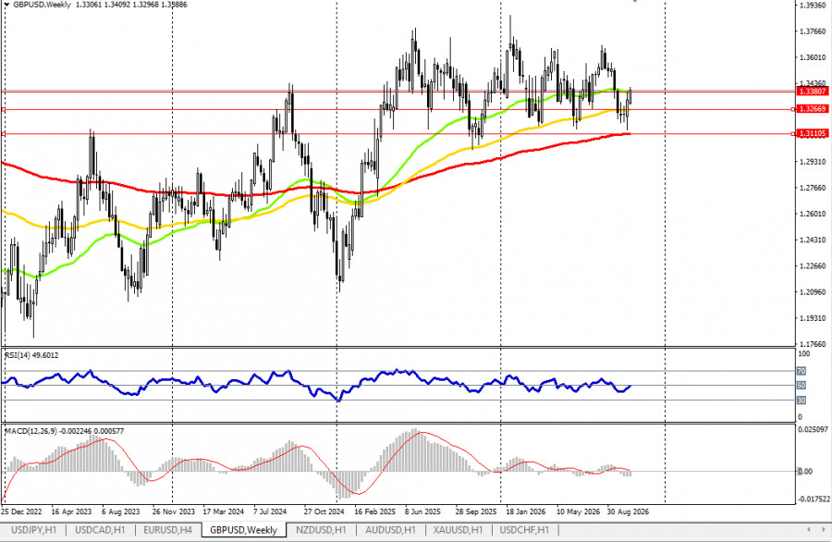
Task: Go to the USDCHF,H1 chart tab
Action: tap(524, 530)
